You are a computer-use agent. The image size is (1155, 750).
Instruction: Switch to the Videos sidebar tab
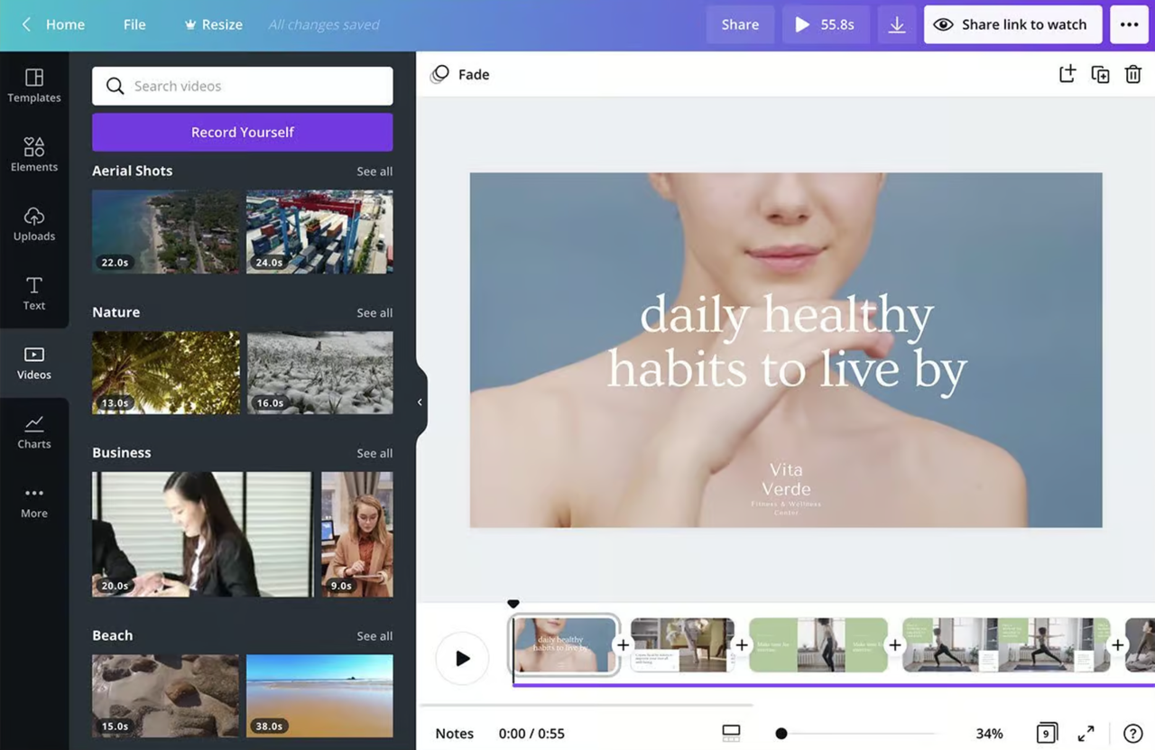(34, 363)
